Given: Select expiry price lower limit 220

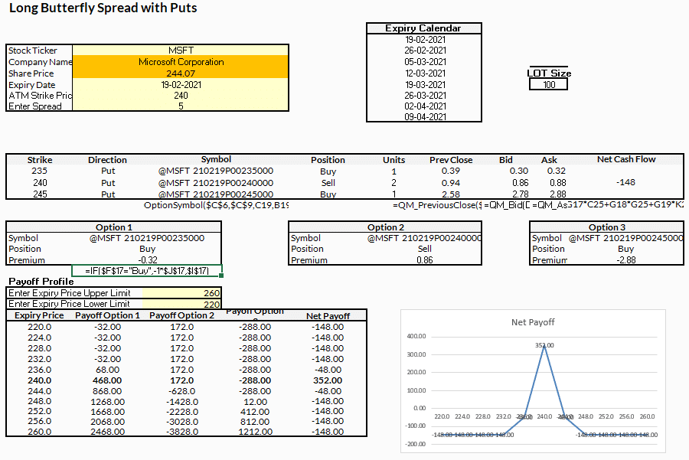Looking at the screenshot, I should click(181, 304).
